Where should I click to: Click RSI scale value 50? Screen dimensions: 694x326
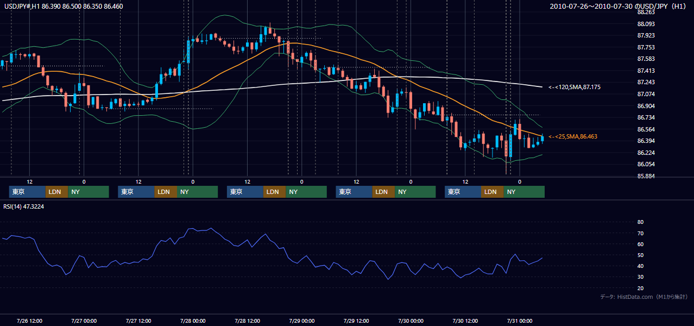[640, 255]
